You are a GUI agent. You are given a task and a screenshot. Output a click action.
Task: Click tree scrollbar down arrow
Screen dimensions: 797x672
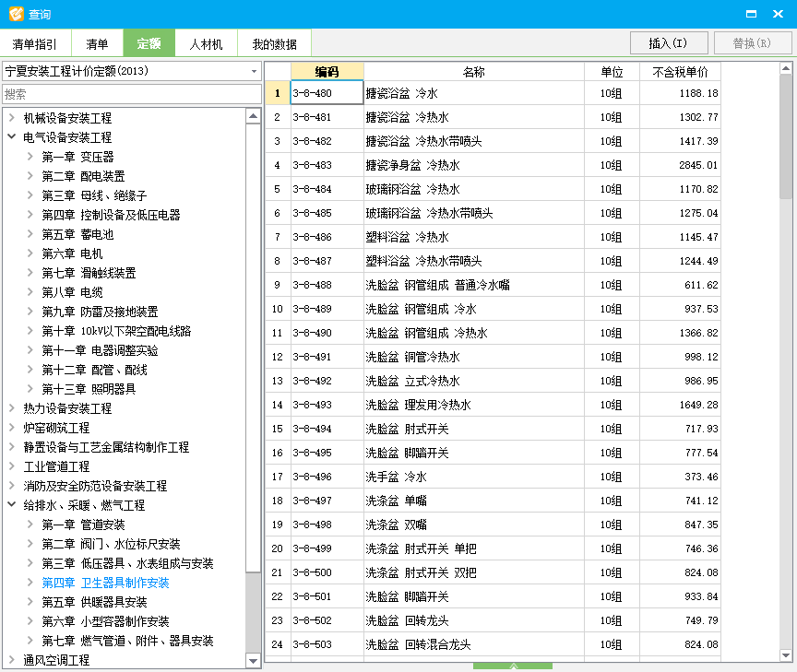coord(253,661)
